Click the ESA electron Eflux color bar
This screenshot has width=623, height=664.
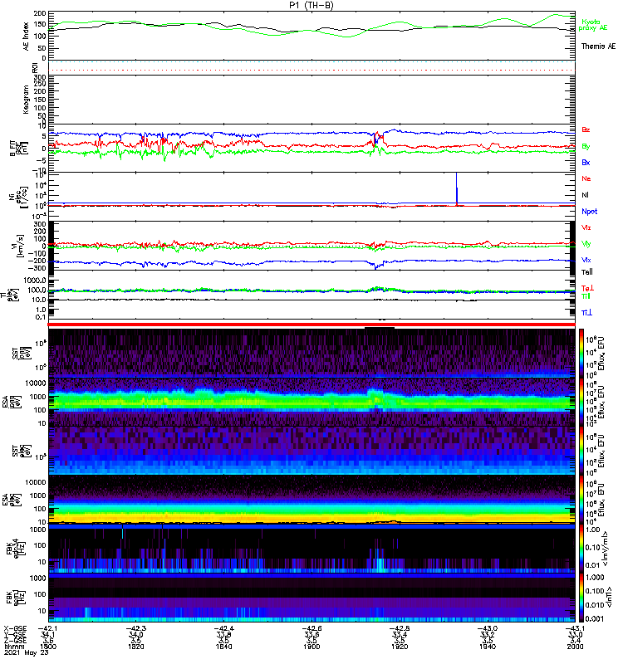click(x=581, y=500)
